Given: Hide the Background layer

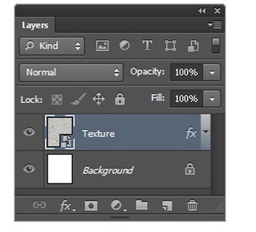Looking at the screenshot, I should pyautogui.click(x=29, y=168).
